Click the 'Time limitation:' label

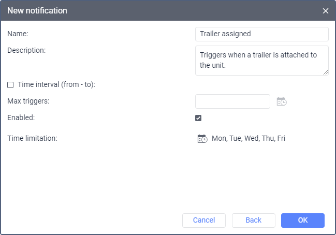coord(32,138)
